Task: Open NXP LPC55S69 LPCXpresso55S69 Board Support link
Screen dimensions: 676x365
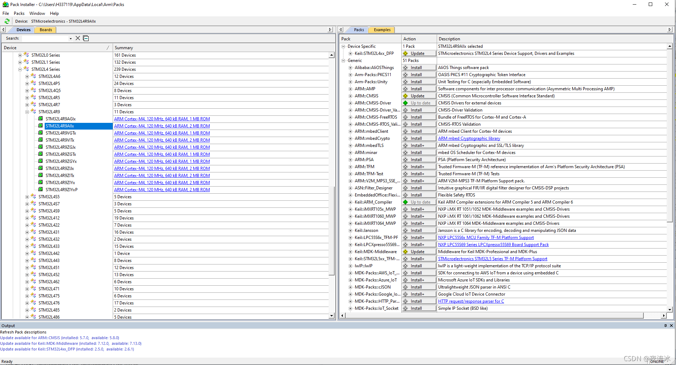Action: [493, 245]
